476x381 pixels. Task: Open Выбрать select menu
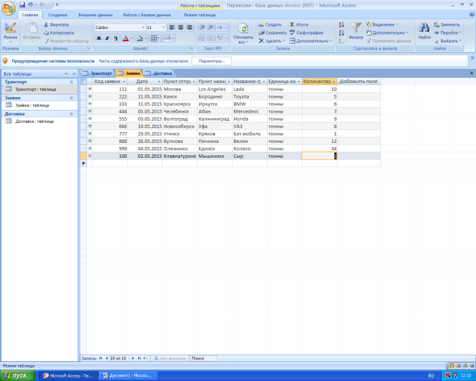coord(448,40)
